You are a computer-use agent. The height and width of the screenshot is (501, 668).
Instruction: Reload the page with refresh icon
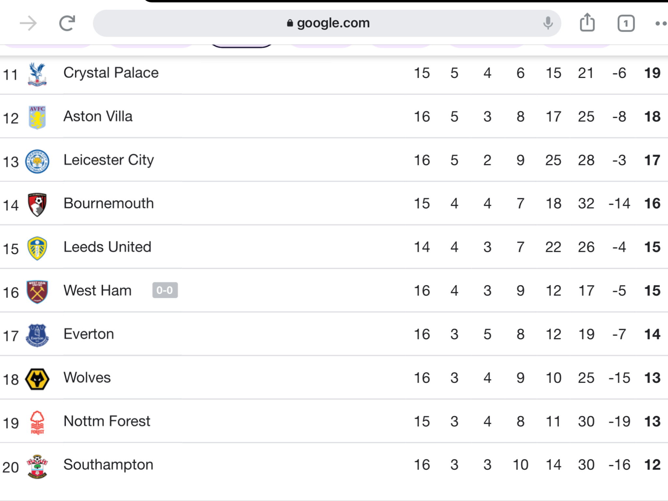[67, 23]
